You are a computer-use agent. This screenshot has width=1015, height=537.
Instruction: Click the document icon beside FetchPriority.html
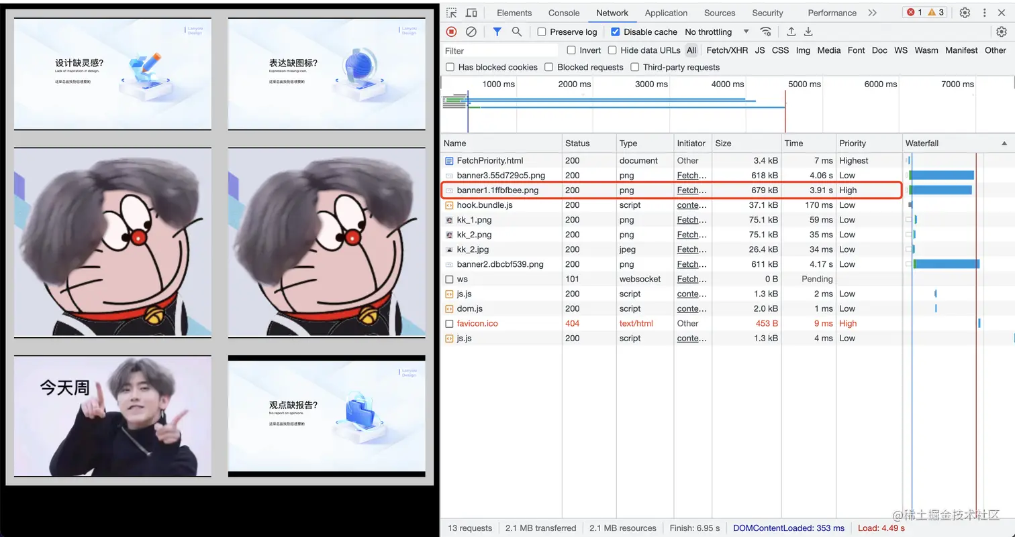449,161
